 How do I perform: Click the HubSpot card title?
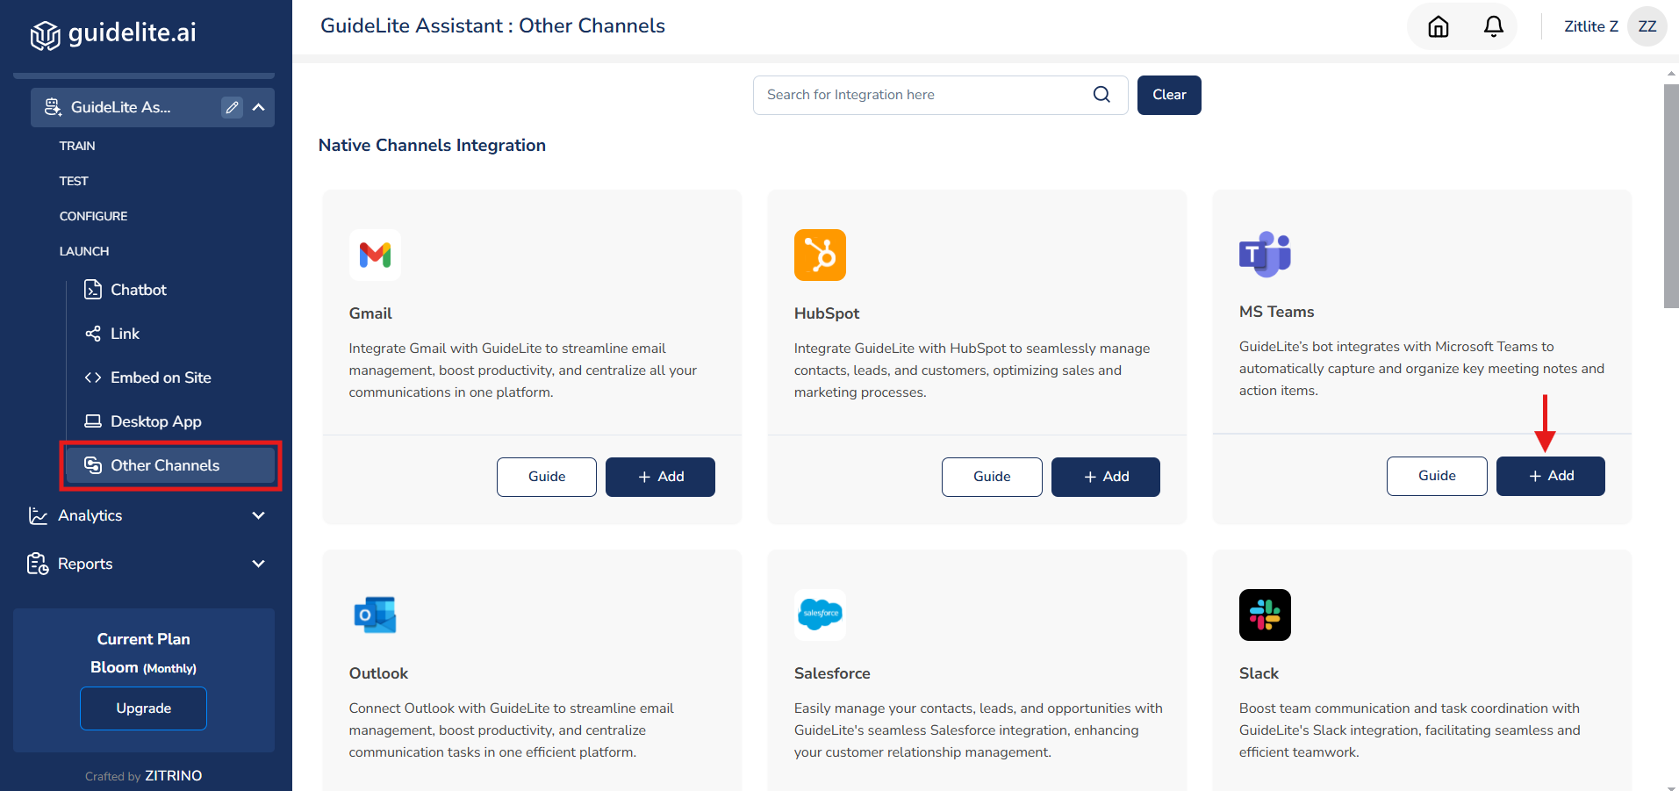coord(827,313)
